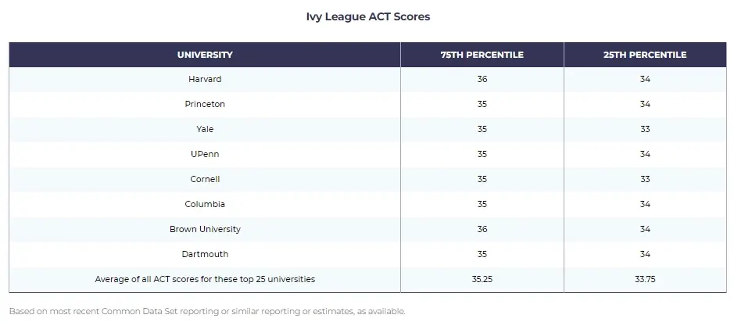The width and height of the screenshot is (734, 322).
Task: Click the 75th Percentile column header
Action: [482, 55]
